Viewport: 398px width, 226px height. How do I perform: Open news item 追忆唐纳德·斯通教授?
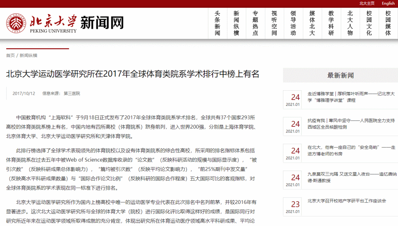352,177
